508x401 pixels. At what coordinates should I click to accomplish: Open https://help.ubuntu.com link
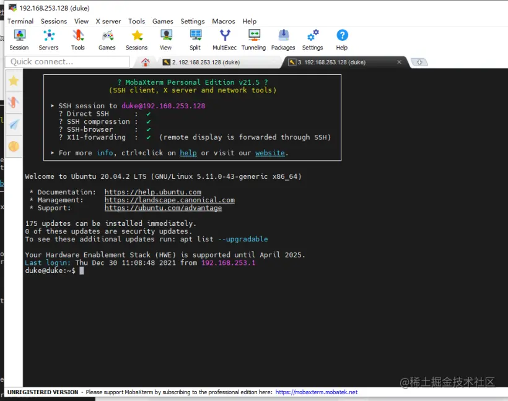(153, 192)
